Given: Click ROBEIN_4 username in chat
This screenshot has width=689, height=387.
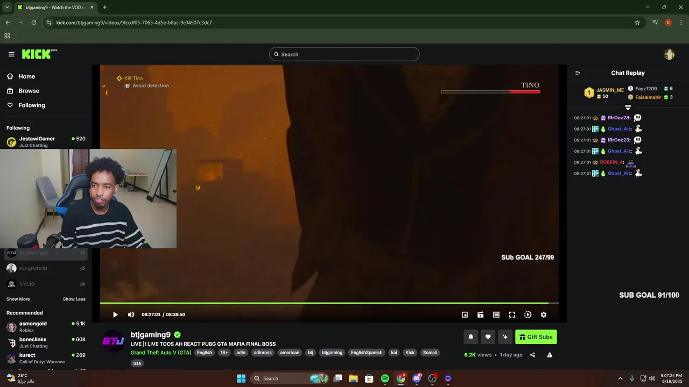Looking at the screenshot, I should coord(611,162).
